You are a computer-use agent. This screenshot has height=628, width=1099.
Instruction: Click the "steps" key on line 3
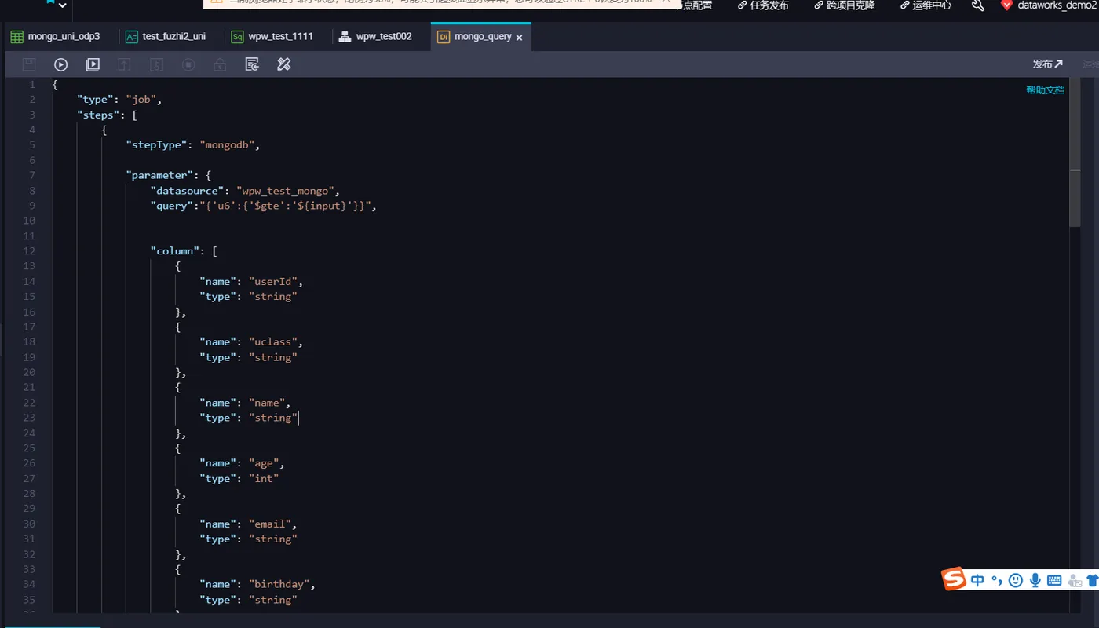click(x=99, y=115)
